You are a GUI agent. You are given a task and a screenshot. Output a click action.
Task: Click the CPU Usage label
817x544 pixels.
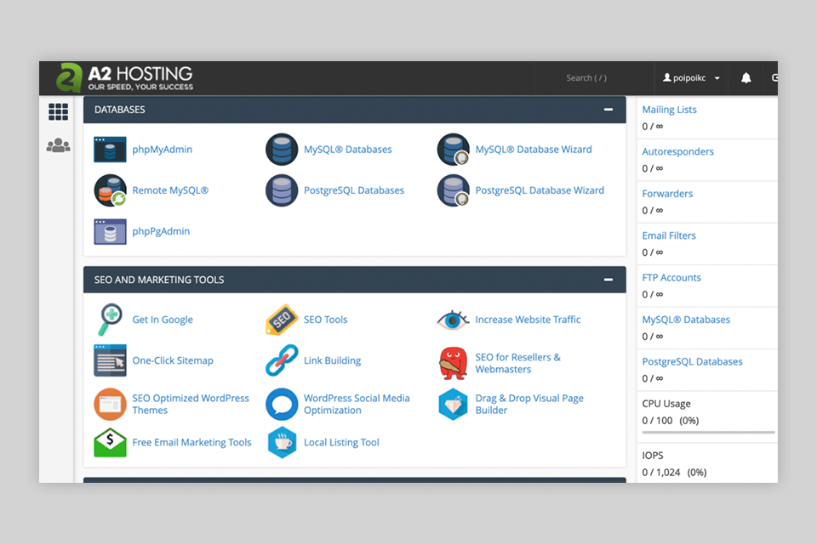click(666, 404)
